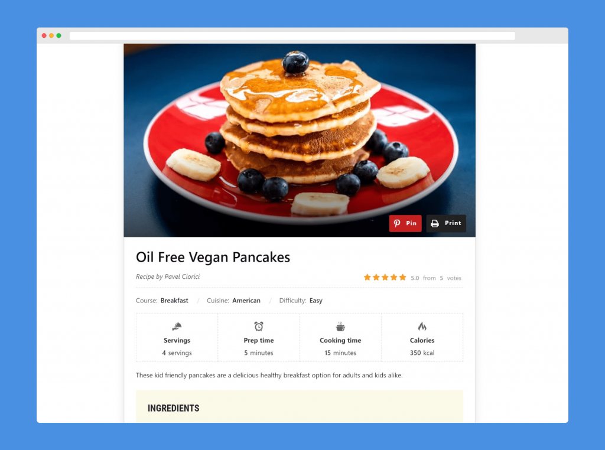
Task: Open the Breakfast course link
Action: (174, 301)
